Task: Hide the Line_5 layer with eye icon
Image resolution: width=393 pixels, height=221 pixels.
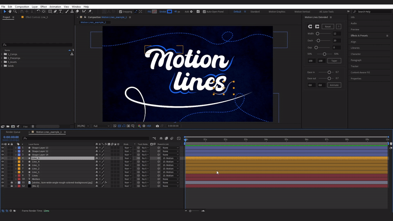Action: coord(2,158)
